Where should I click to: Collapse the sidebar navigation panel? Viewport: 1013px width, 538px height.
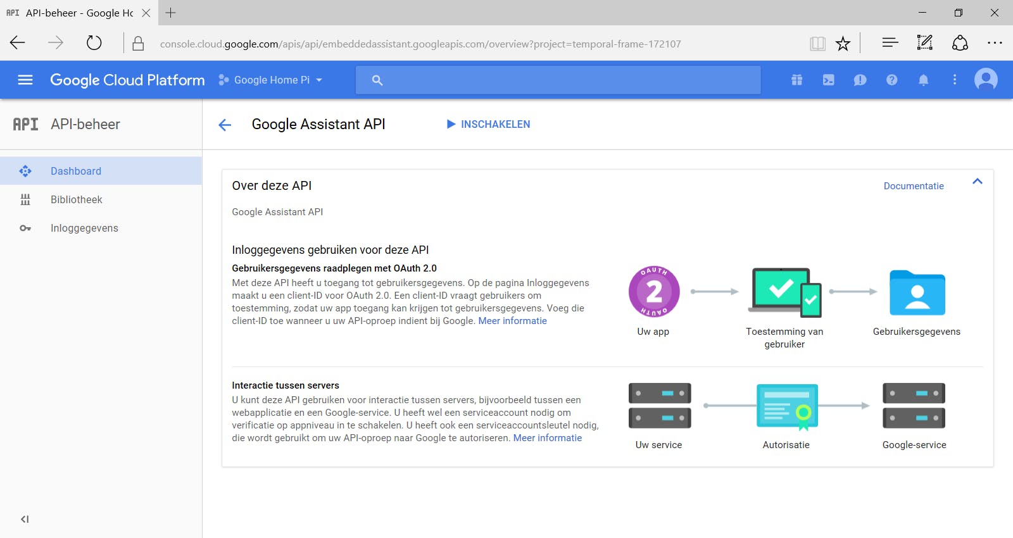point(25,519)
